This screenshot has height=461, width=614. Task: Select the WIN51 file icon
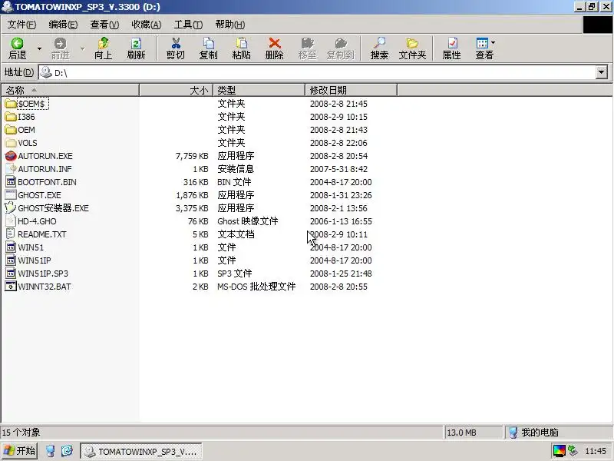pyautogui.click(x=11, y=247)
